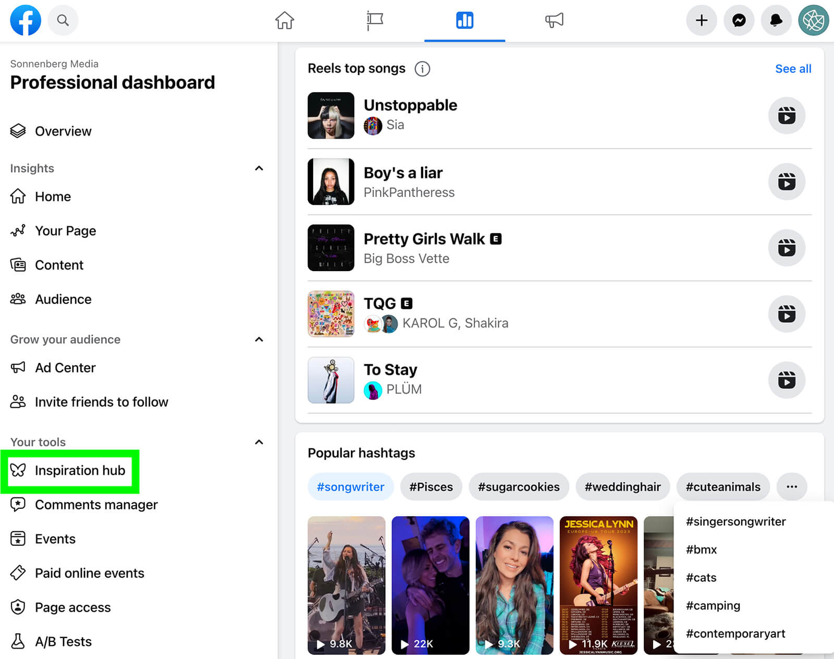Image resolution: width=834 pixels, height=659 pixels.
Task: Click the plus Create button
Action: click(x=702, y=20)
